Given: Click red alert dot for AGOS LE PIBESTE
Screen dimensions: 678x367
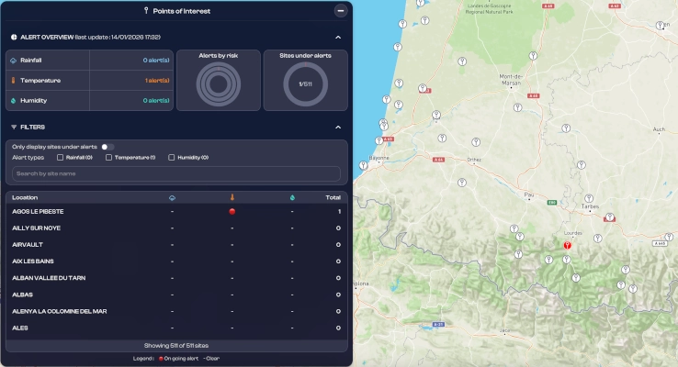Looking at the screenshot, I should point(232,212).
